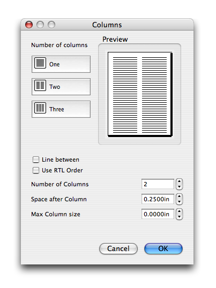216x288 pixels.
Task: Click the Three button label
Action: pos(57,109)
